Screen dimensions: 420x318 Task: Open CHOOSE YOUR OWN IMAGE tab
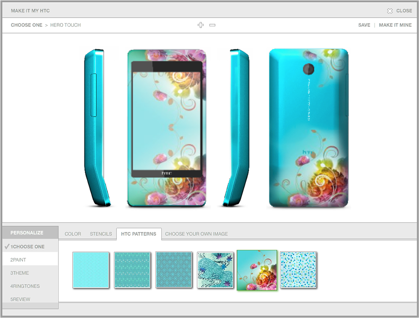pos(197,234)
